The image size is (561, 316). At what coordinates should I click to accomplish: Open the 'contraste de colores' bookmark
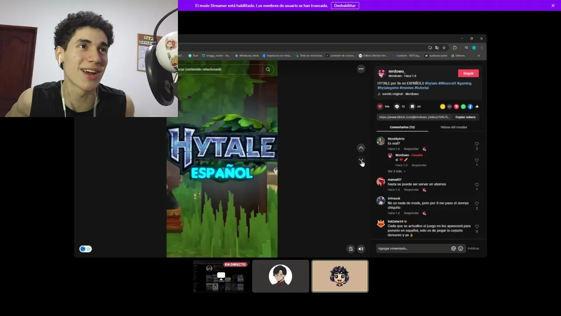tap(340, 56)
